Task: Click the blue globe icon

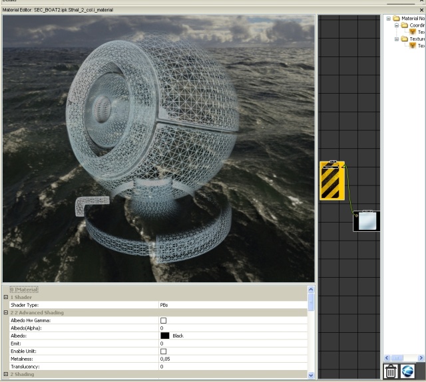Action: [x=407, y=371]
